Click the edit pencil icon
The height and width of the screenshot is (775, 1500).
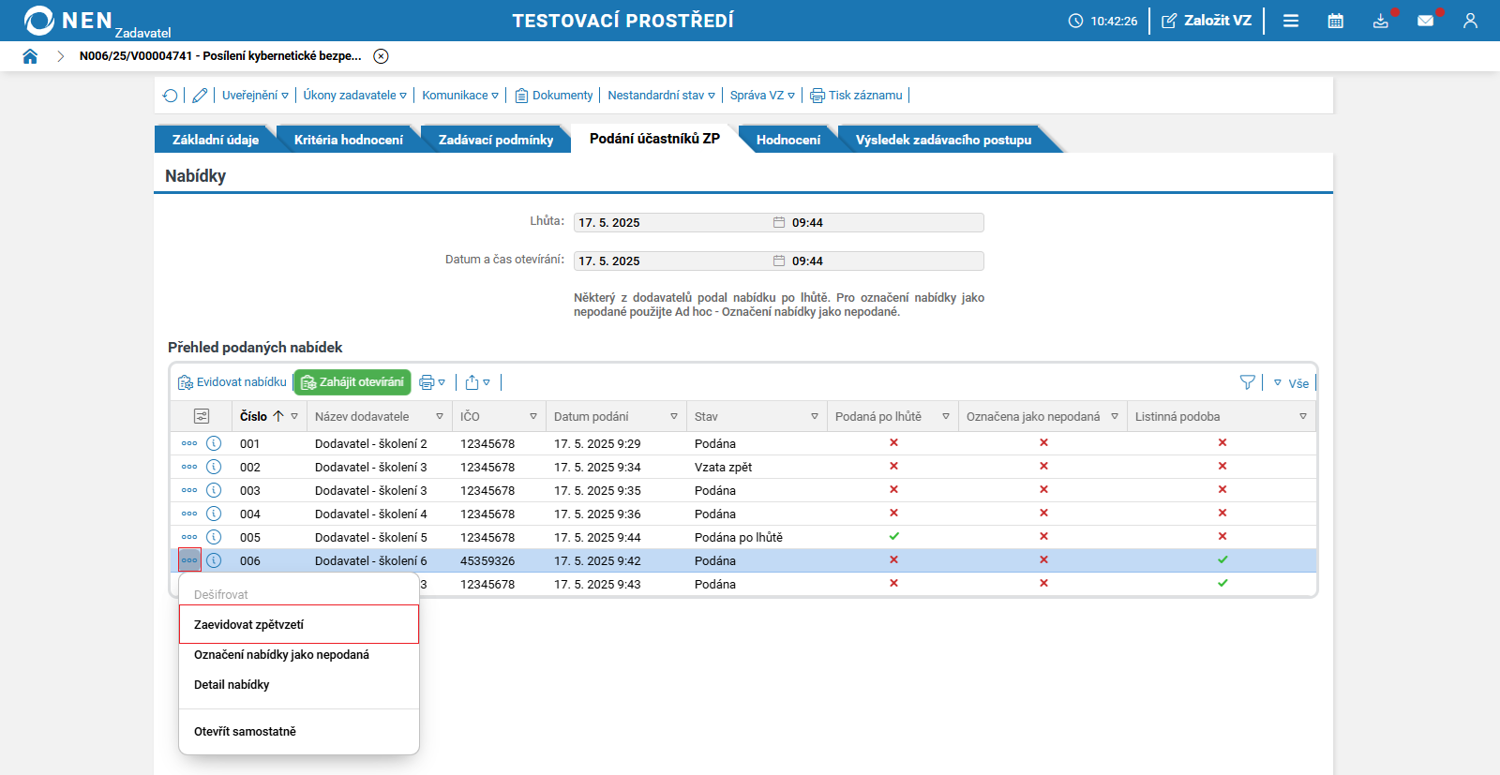[x=200, y=96]
